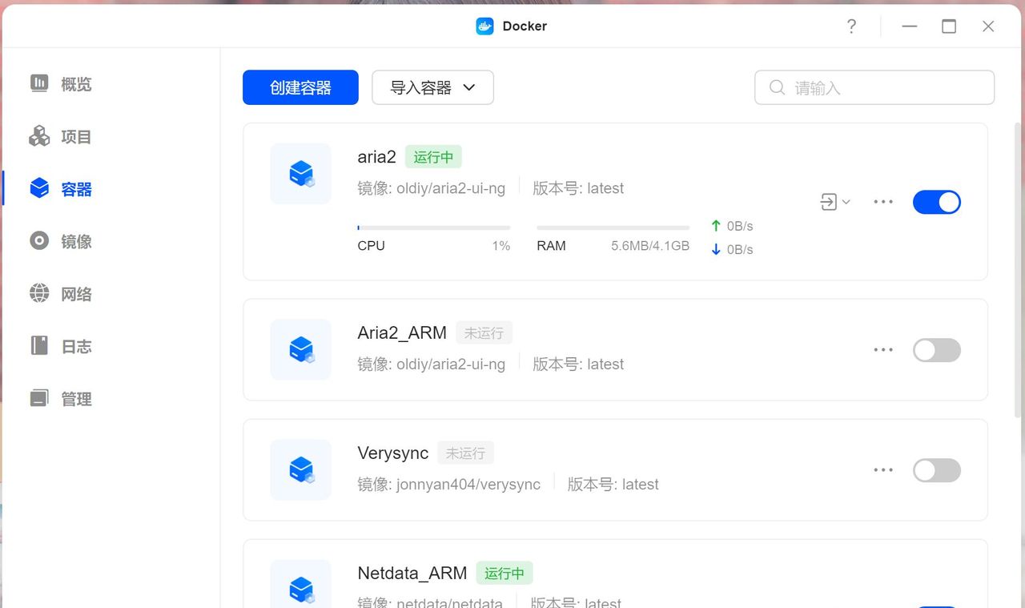Click the 概览 overview chart icon
Viewport: 1025px width, 608px height.
click(39, 83)
